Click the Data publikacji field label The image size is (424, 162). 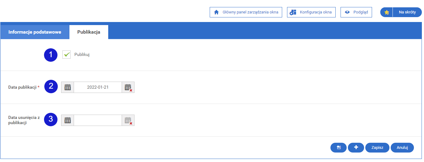tap(22, 87)
